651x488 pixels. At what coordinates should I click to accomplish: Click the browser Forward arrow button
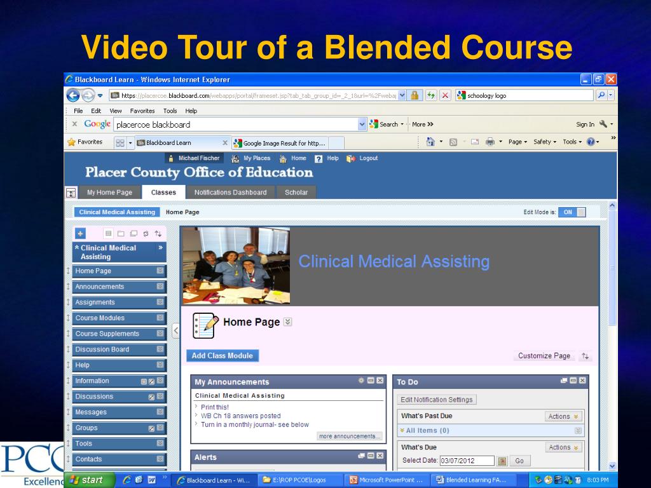pyautogui.click(x=88, y=95)
